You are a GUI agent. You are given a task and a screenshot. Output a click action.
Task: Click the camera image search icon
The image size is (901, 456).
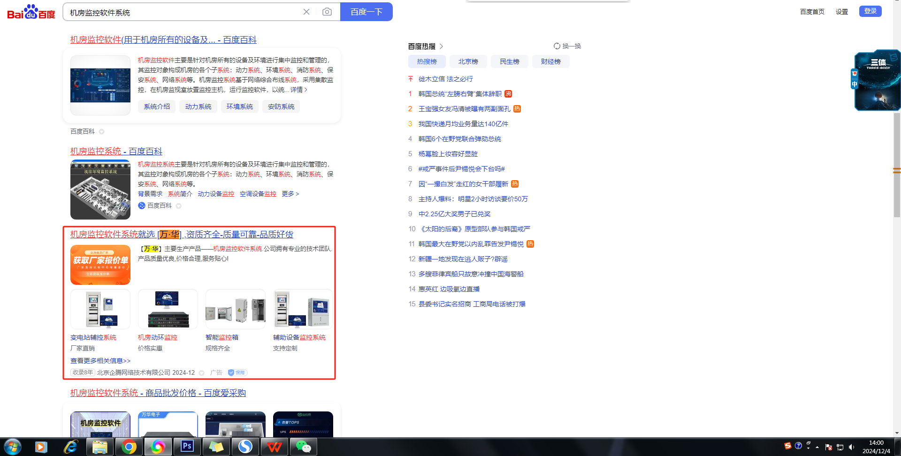pos(327,12)
